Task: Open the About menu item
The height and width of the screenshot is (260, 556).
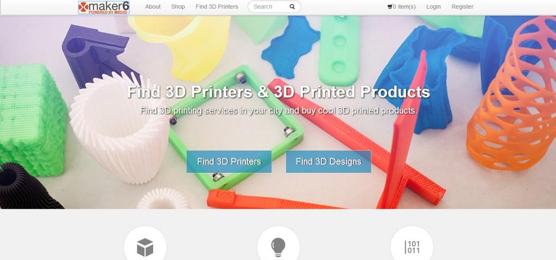Action: click(x=153, y=6)
